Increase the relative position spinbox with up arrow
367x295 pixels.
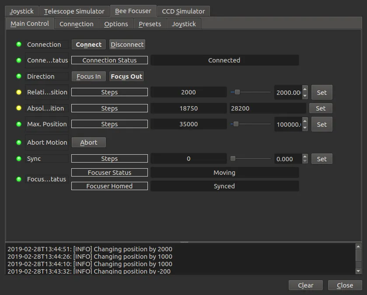tap(305, 89)
